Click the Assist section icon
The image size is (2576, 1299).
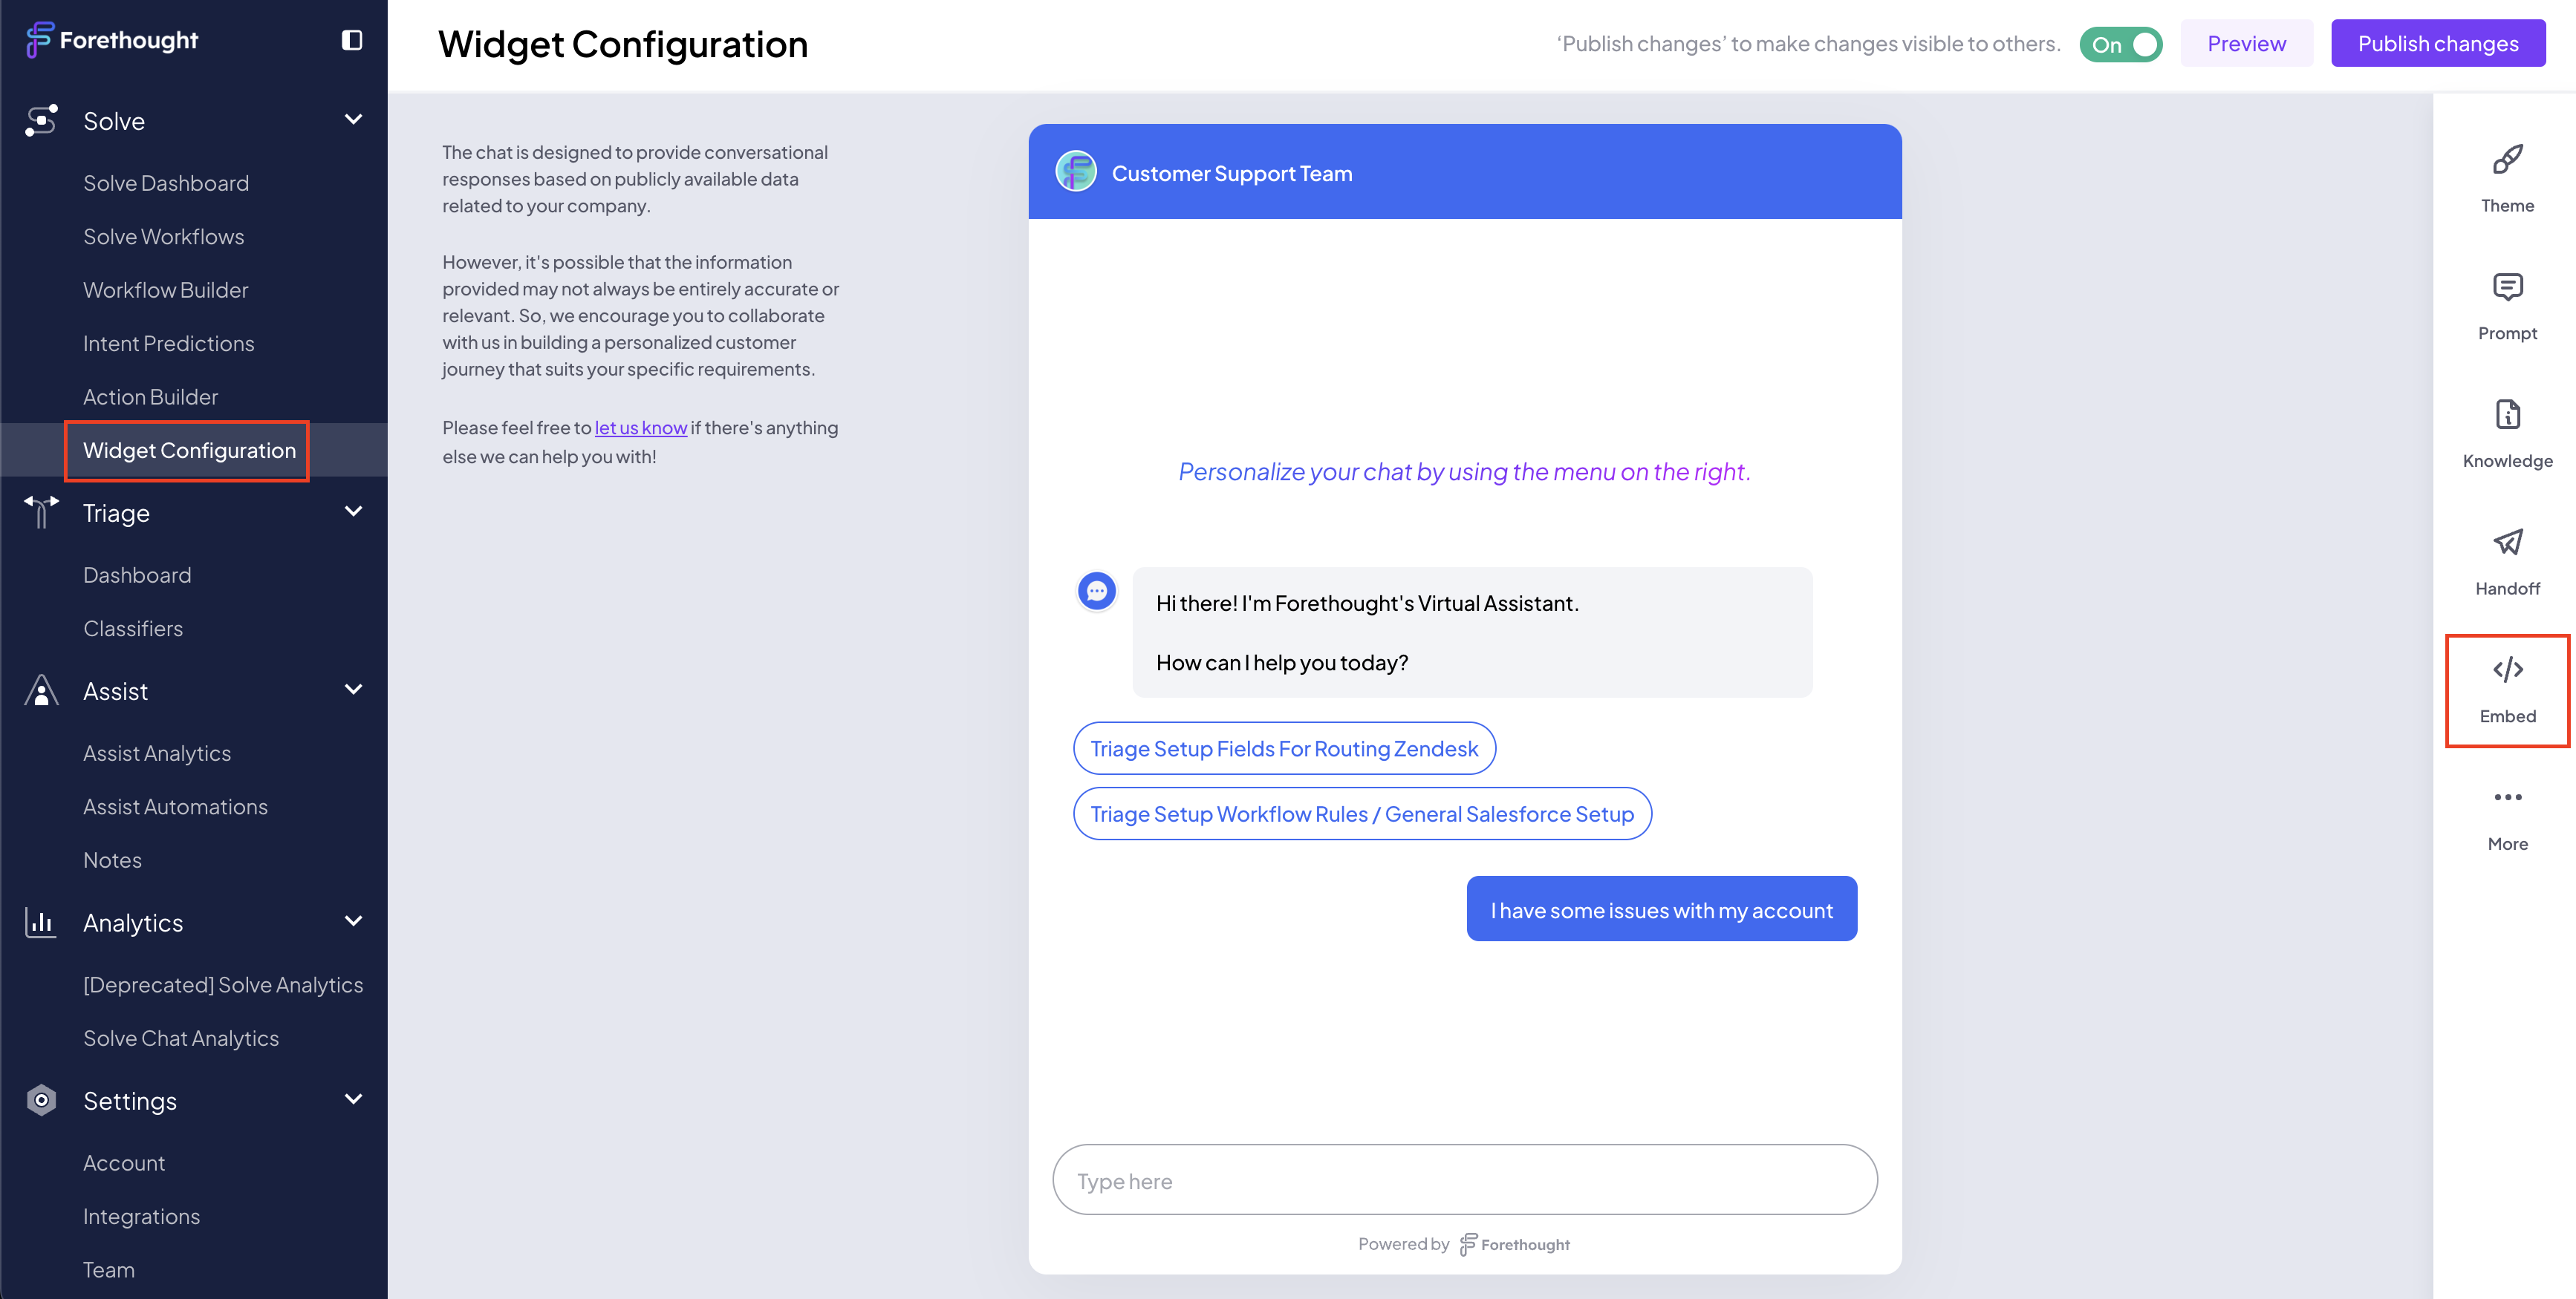[x=41, y=690]
